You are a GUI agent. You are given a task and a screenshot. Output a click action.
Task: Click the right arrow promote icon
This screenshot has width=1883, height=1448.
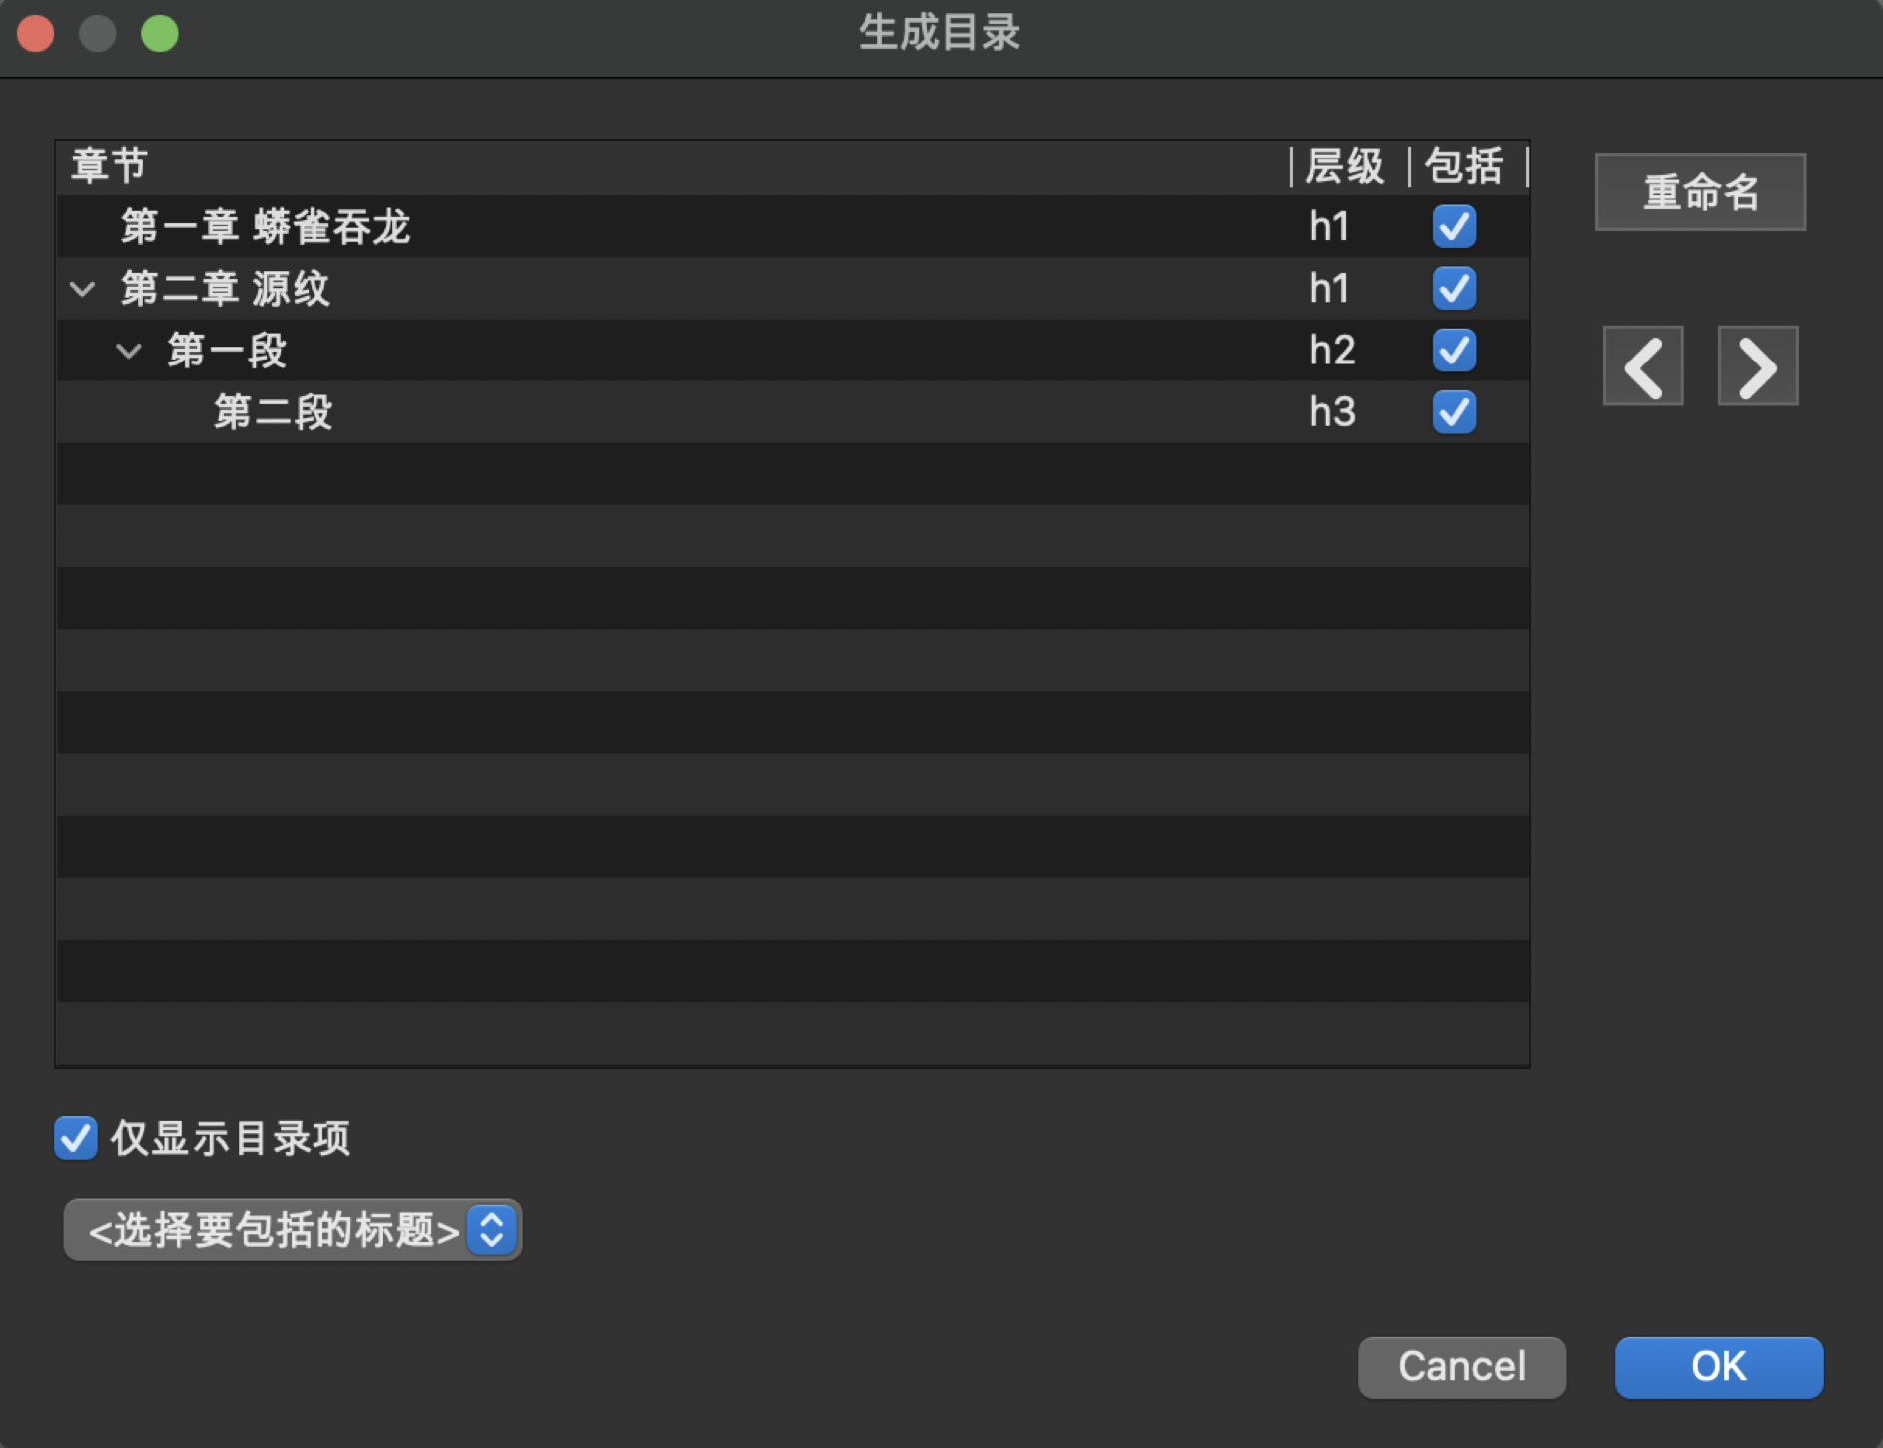click(1757, 366)
